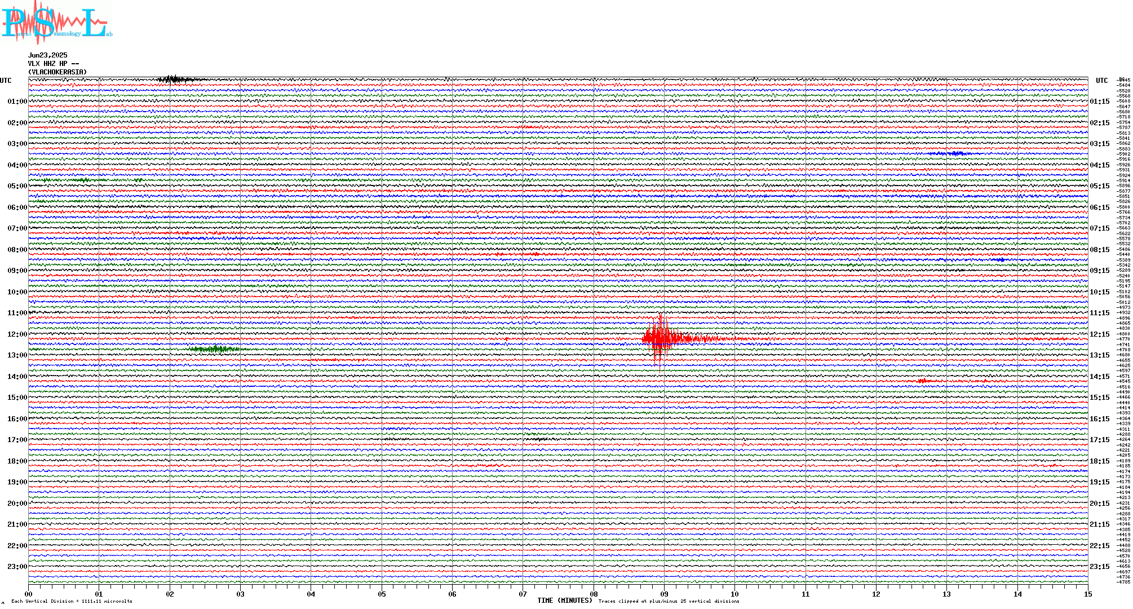The width and height of the screenshot is (1133, 609).
Task: Click the 02:15 time label on the right
Action: coord(1100,123)
